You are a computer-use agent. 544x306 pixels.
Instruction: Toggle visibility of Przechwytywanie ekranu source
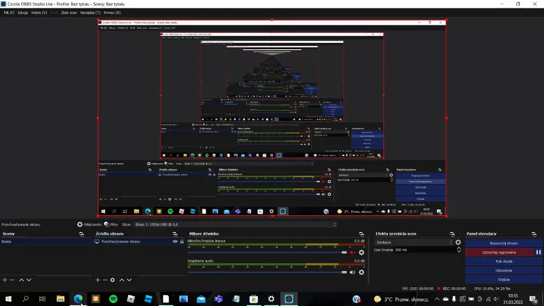(x=175, y=241)
